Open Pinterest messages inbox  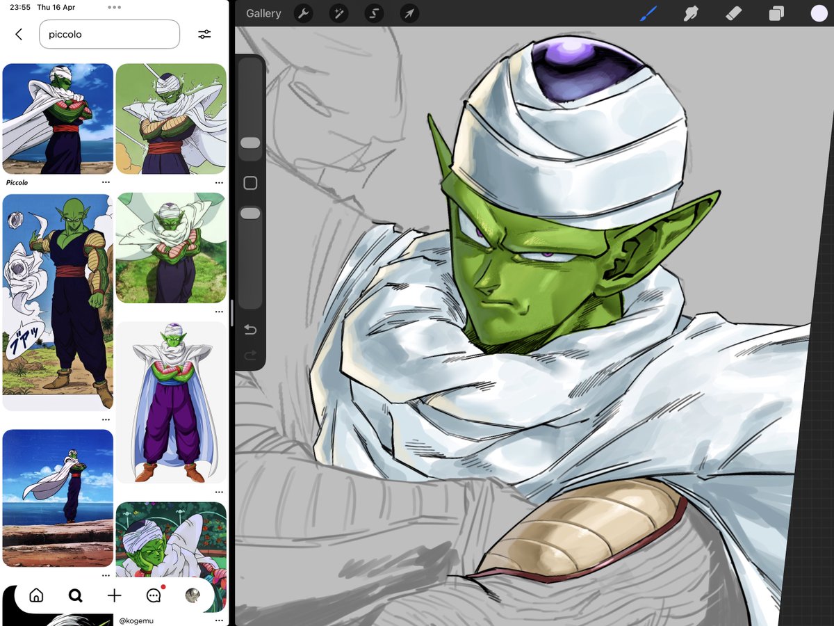[154, 595]
